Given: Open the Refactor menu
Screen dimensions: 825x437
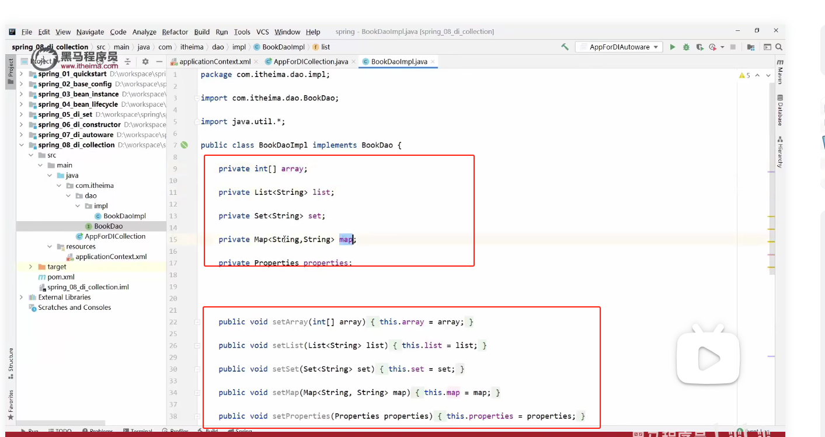Looking at the screenshot, I should [x=175, y=32].
